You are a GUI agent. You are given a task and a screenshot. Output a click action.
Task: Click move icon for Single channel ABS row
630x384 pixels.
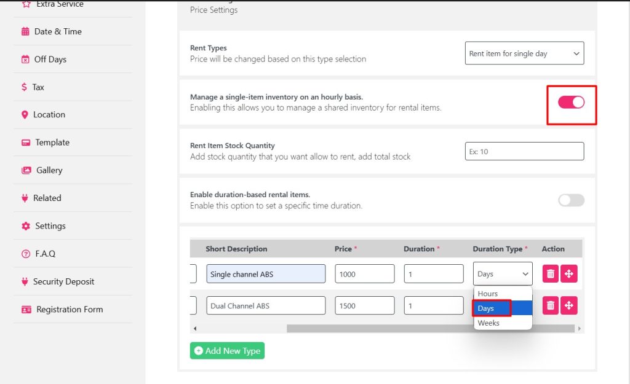point(569,273)
